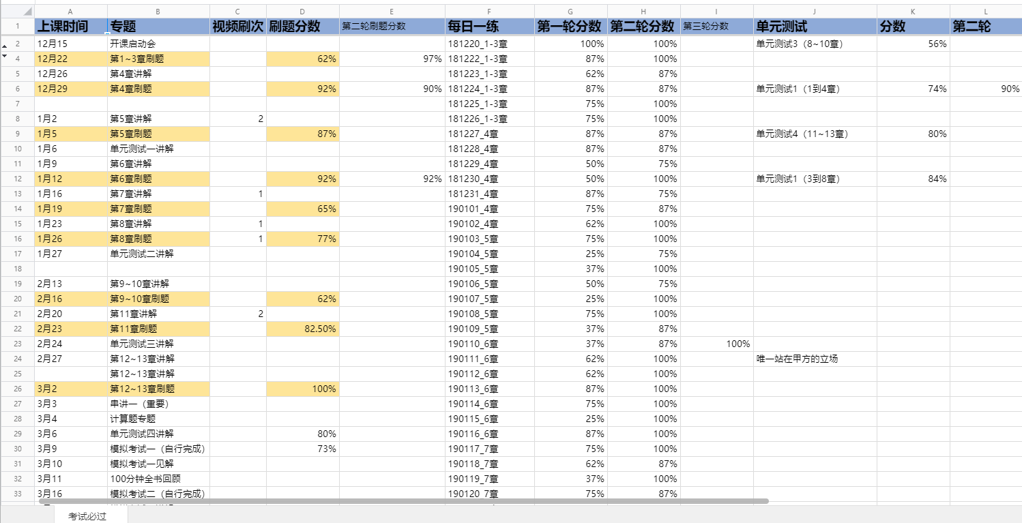Image resolution: width=1022 pixels, height=523 pixels.
Task: Select the 单元测试4（11~13章）cell
Action: [x=815, y=134]
